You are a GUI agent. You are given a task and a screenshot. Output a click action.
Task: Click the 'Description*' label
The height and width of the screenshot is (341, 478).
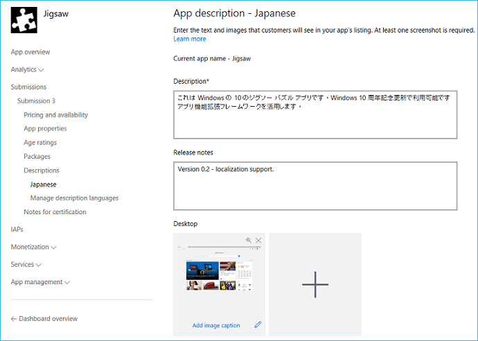click(x=191, y=81)
